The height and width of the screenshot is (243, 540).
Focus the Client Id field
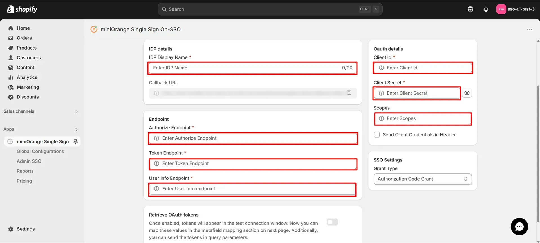(x=423, y=68)
